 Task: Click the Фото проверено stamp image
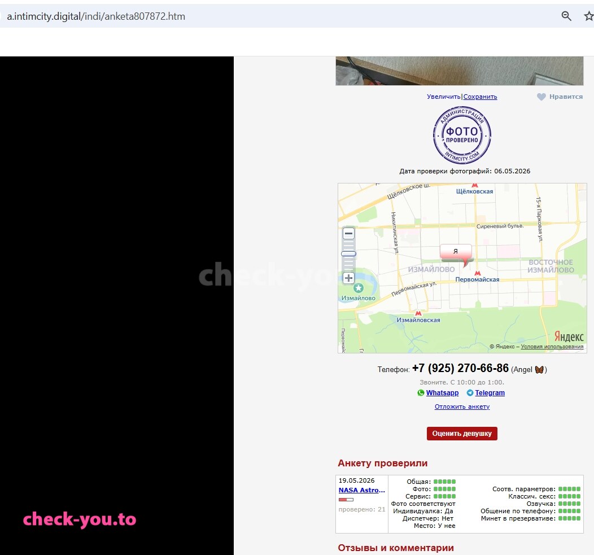click(462, 136)
